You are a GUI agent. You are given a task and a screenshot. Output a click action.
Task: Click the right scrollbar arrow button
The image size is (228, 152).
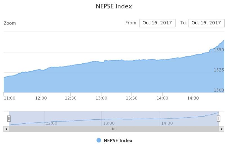pos(222,129)
